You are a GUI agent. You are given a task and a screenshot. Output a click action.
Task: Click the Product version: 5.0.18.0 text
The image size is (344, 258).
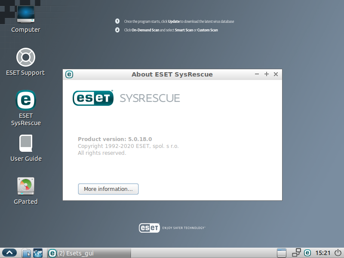tap(115, 139)
